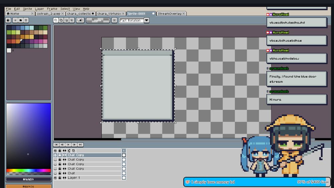Click the sort palette arrow icon

(15, 20)
